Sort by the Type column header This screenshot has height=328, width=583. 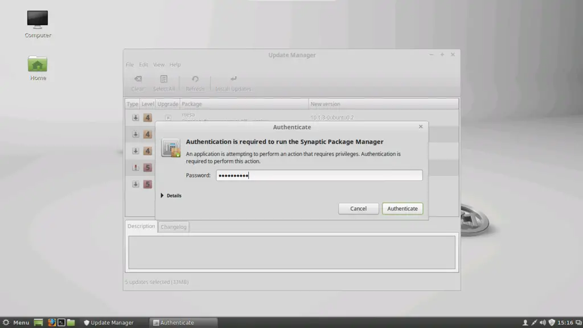(132, 104)
